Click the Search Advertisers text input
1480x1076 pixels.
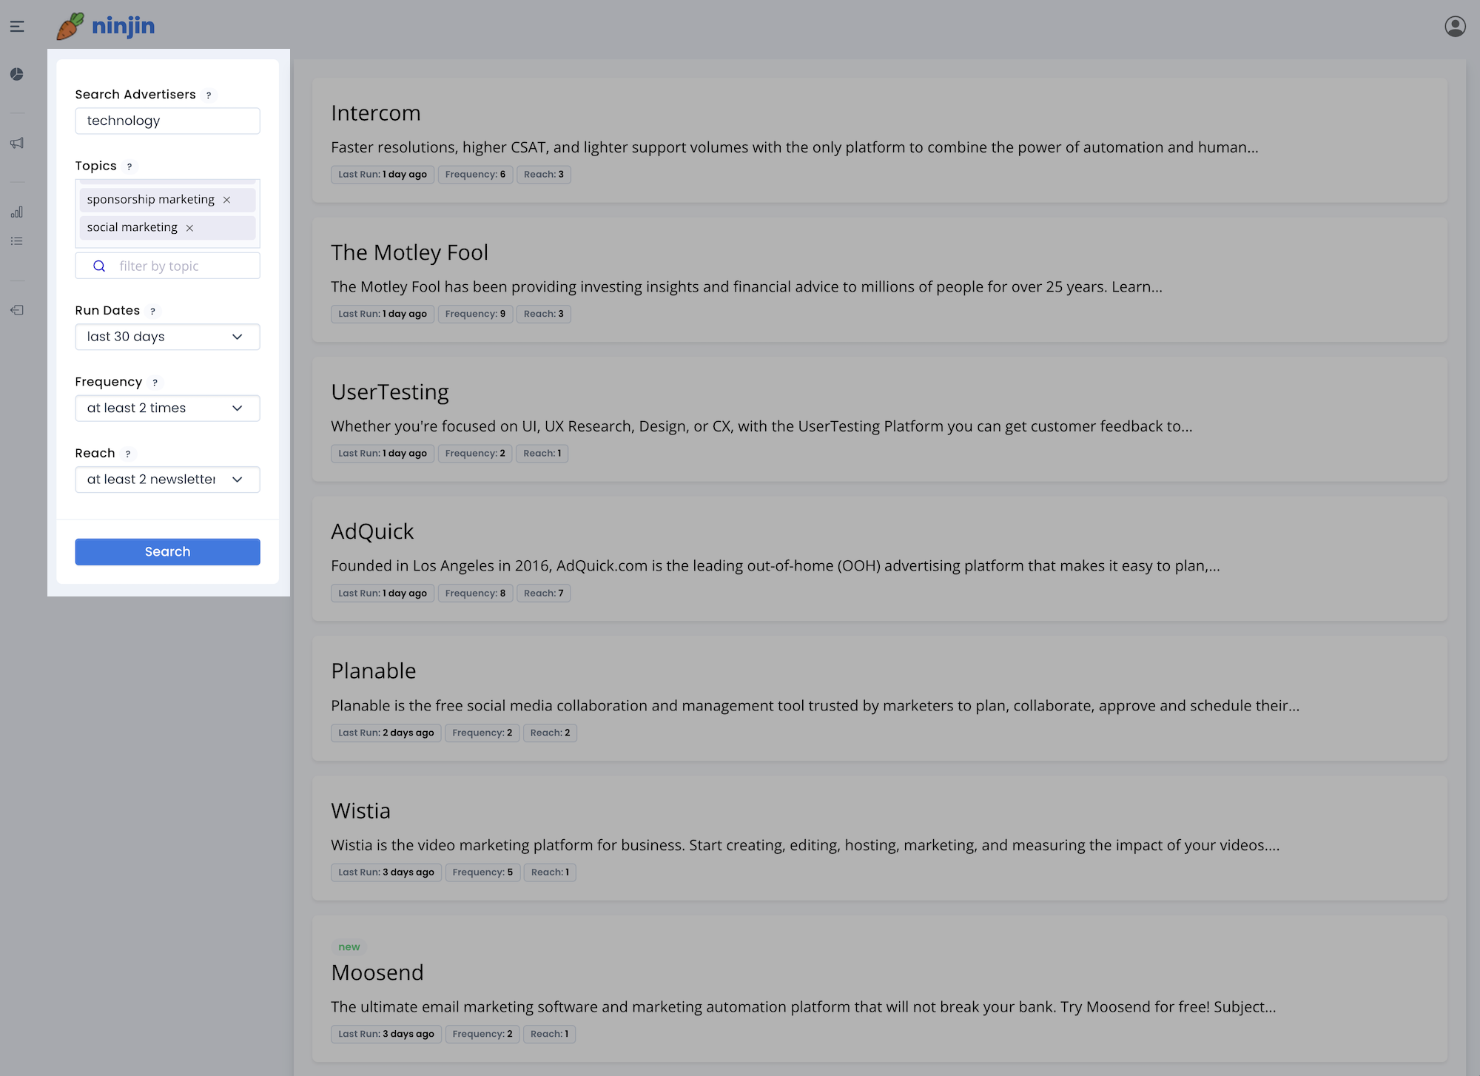tap(168, 120)
